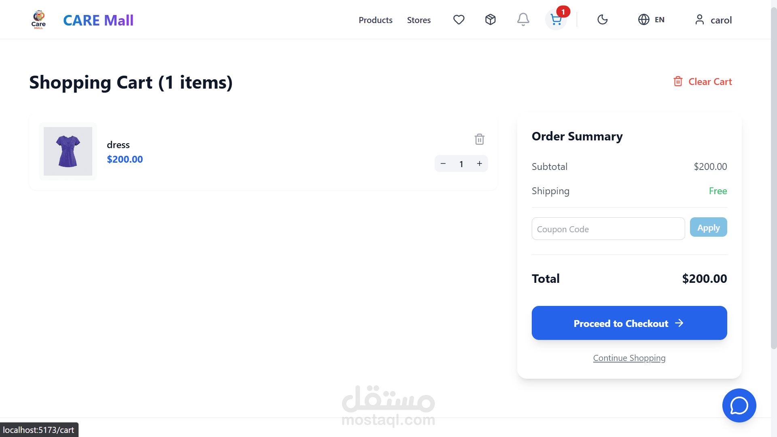Open the orders package box icon

pyautogui.click(x=490, y=19)
